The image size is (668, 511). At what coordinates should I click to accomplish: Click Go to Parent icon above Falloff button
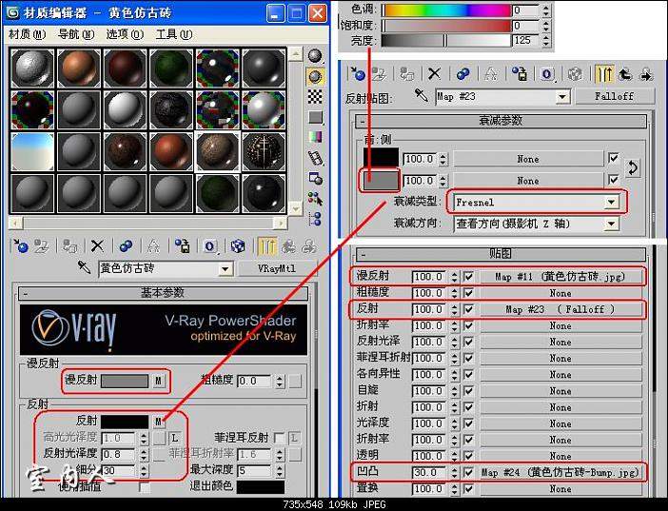click(x=624, y=73)
